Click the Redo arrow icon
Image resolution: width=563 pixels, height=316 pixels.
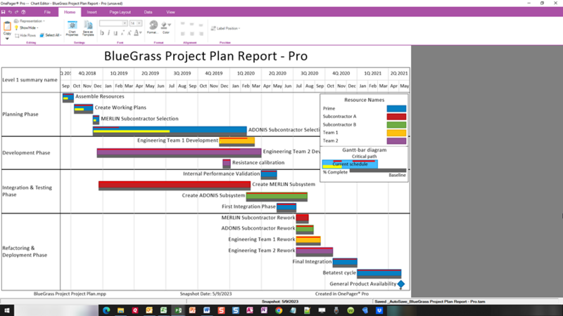tap(16, 12)
